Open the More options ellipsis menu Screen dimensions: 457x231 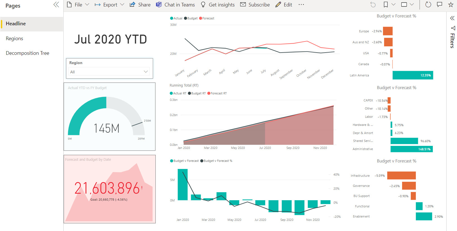tap(301, 5)
